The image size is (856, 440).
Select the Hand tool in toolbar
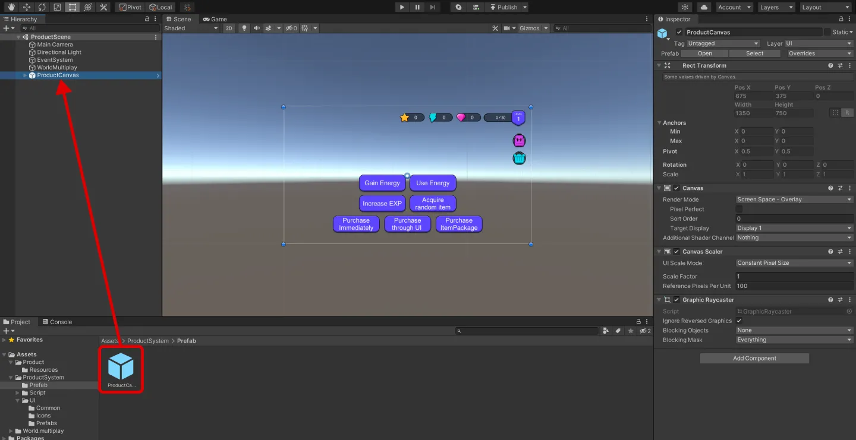[11, 7]
